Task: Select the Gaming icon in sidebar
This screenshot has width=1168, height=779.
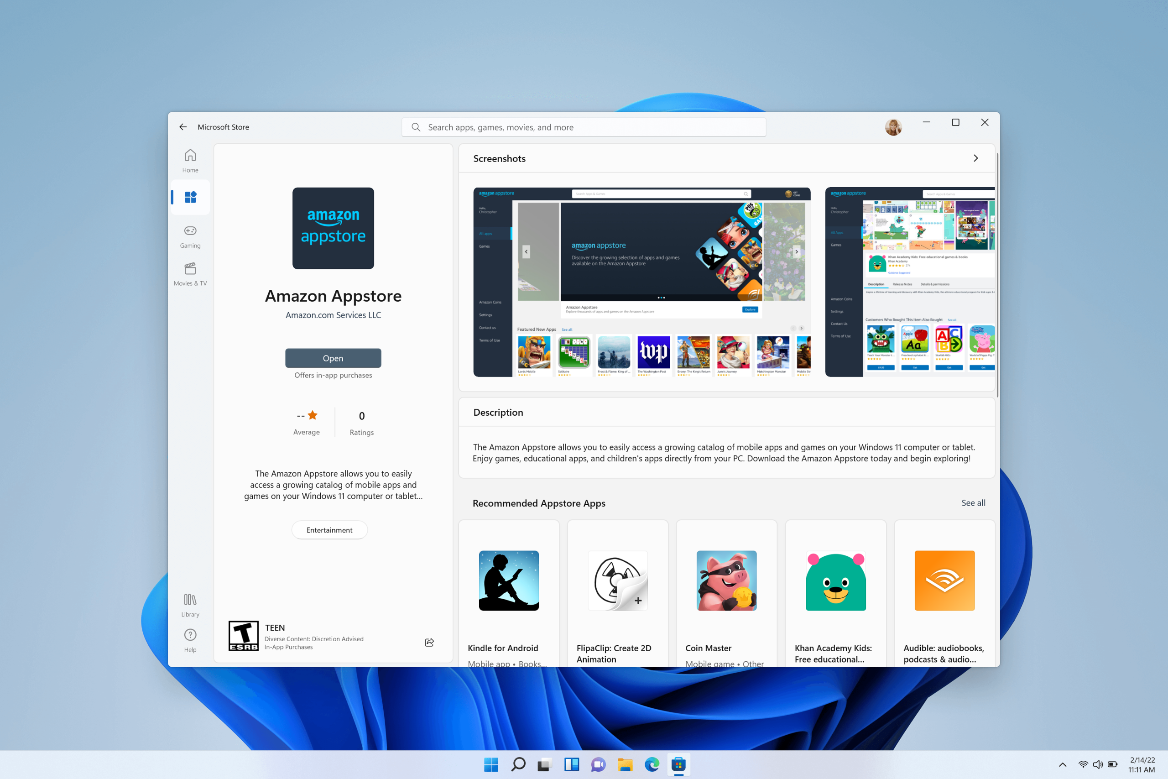Action: click(x=189, y=230)
